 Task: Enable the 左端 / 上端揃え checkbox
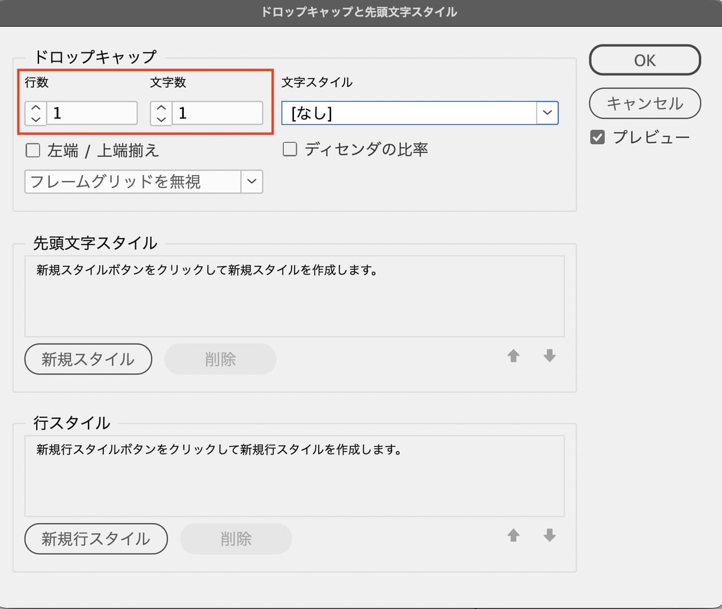click(x=32, y=150)
